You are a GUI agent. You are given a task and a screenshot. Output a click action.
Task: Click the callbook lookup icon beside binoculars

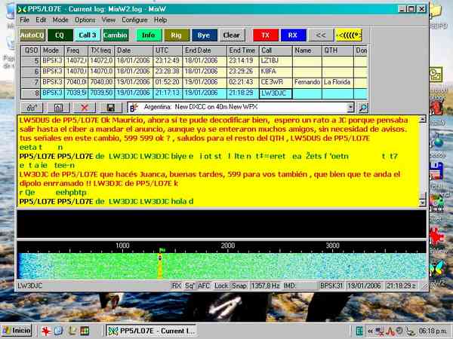(58, 108)
